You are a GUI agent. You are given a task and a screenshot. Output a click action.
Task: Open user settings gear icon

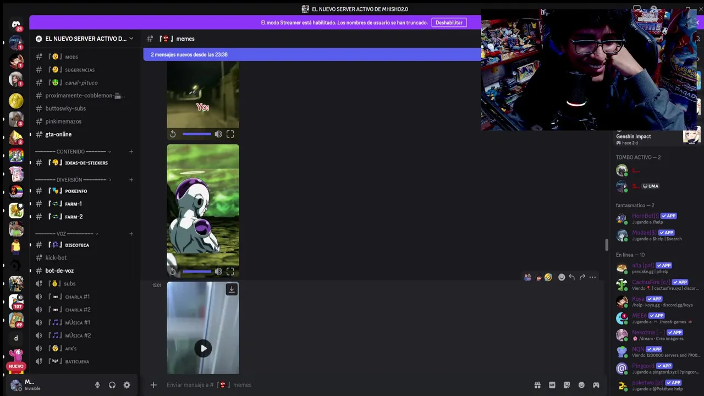[x=127, y=385]
